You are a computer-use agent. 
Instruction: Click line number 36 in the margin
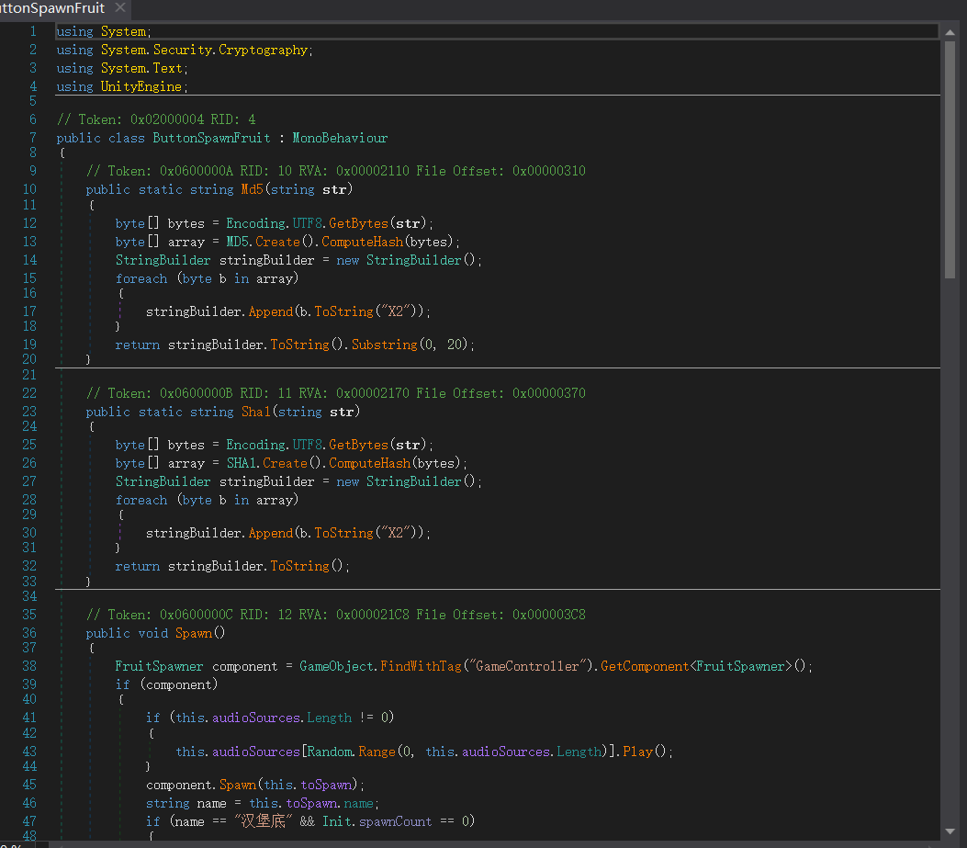[28, 633]
